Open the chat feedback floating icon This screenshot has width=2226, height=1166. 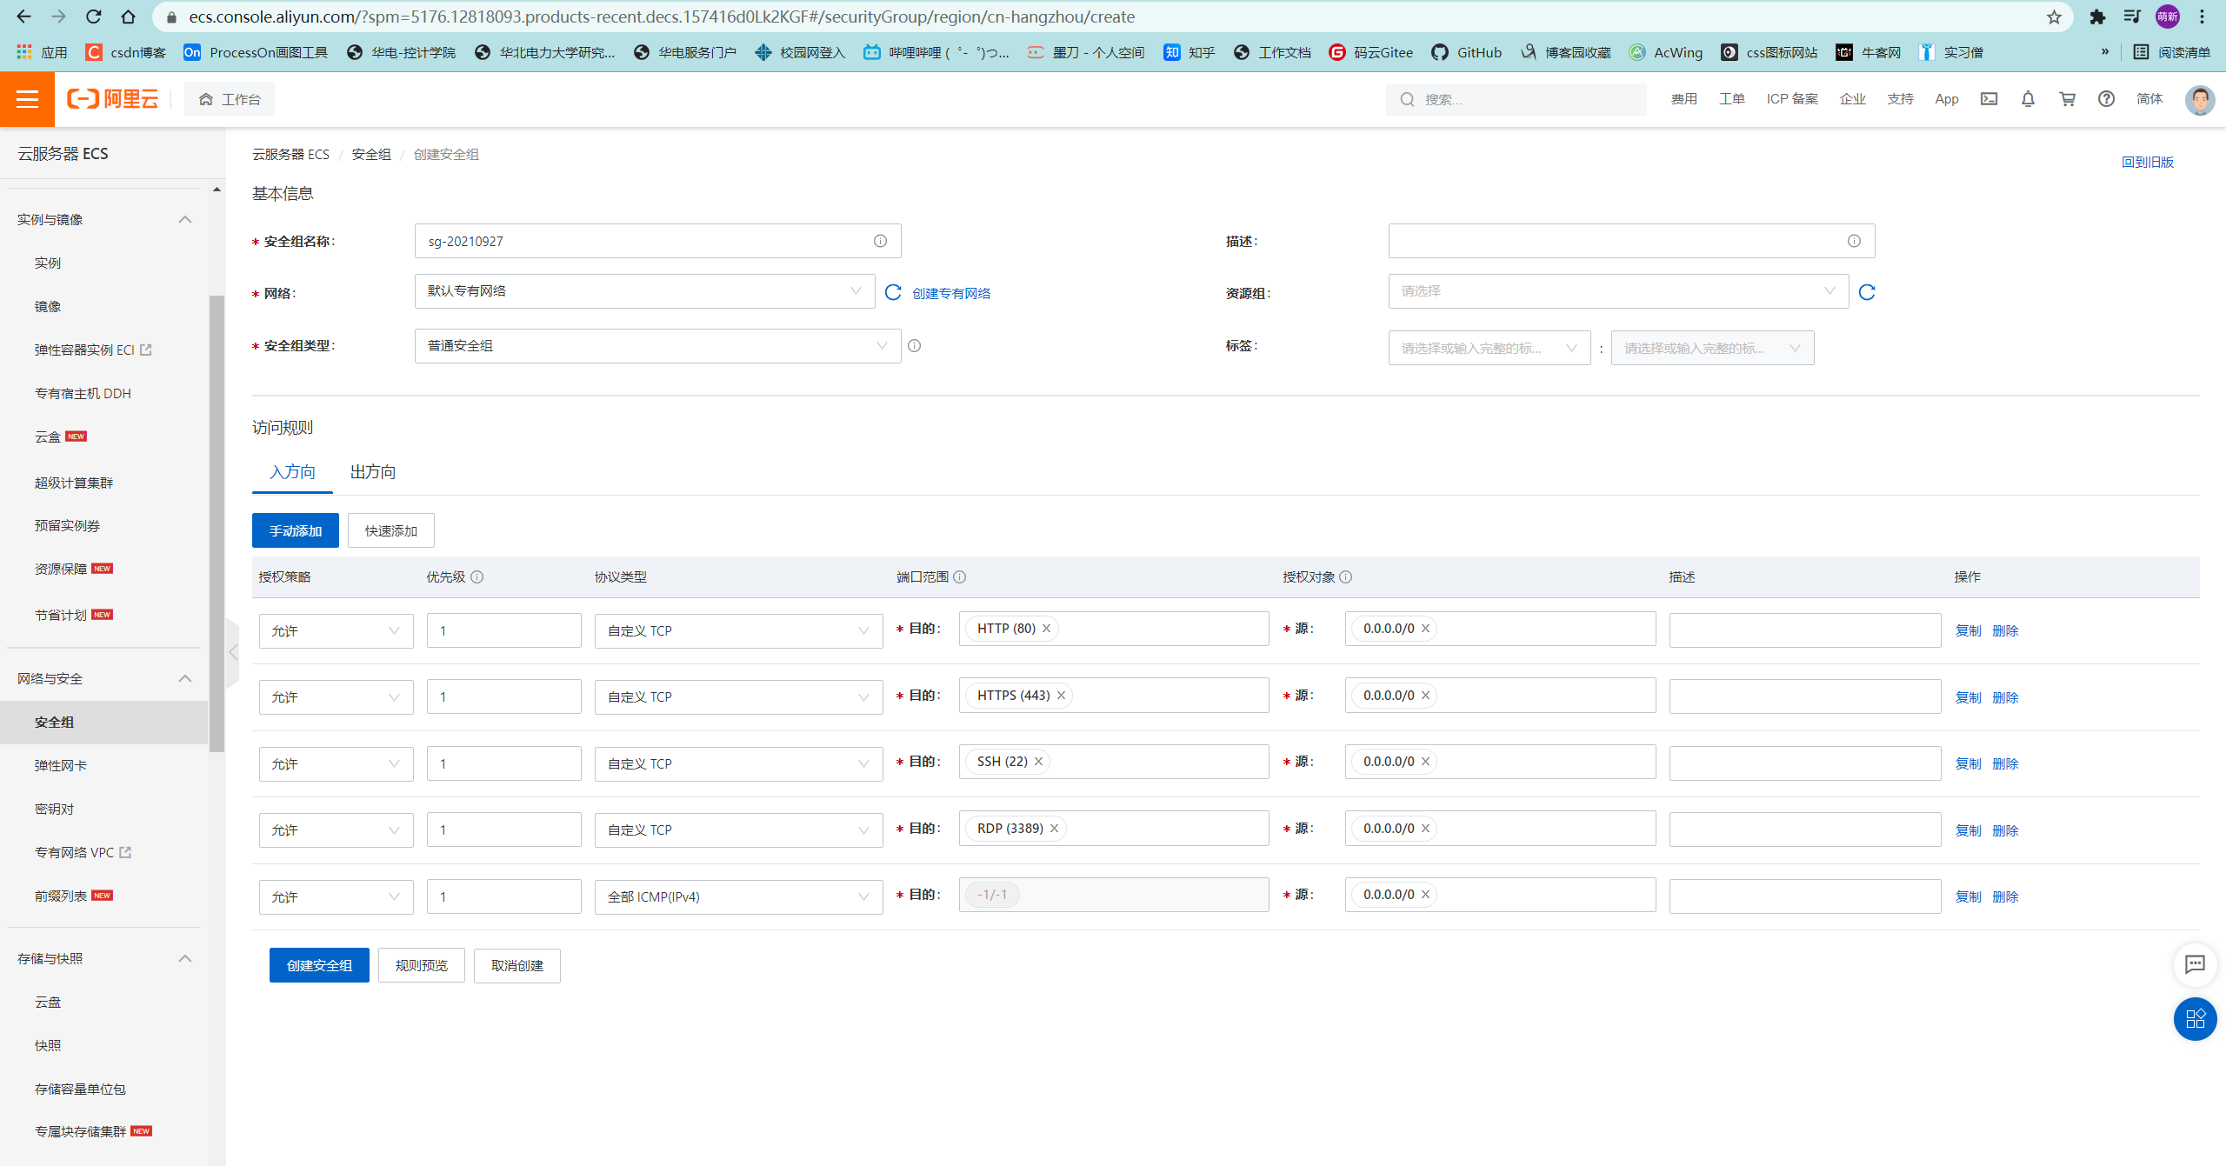pos(2195,963)
